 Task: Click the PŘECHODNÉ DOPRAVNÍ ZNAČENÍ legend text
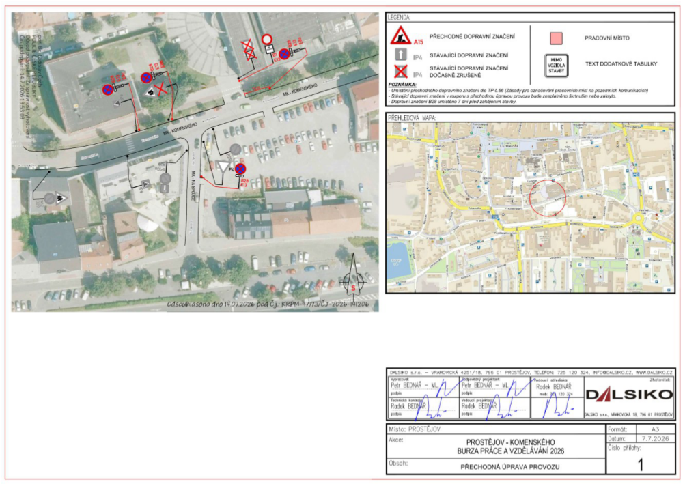click(x=472, y=37)
